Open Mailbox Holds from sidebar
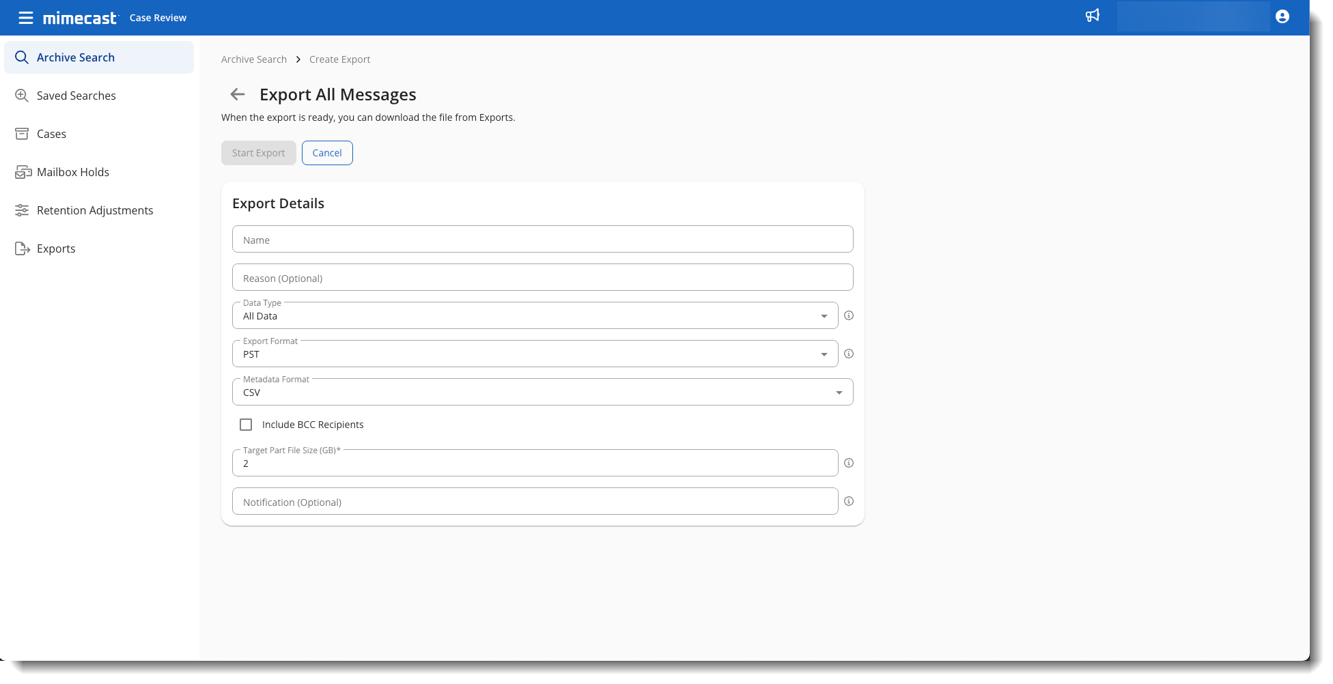 (x=72, y=172)
